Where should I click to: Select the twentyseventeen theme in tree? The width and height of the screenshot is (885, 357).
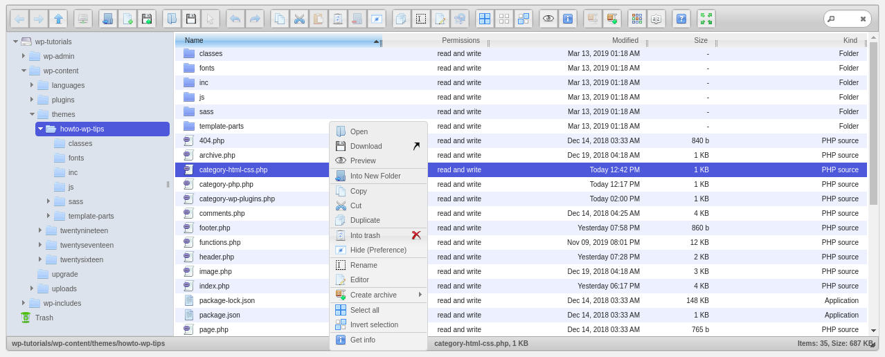(x=87, y=245)
